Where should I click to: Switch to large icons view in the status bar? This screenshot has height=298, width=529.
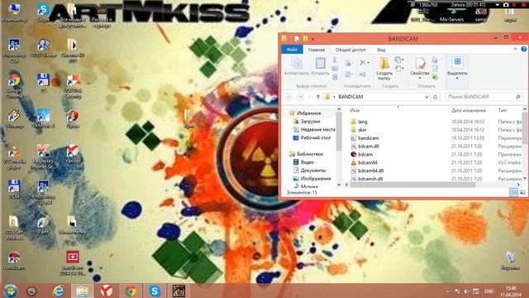(x=522, y=193)
